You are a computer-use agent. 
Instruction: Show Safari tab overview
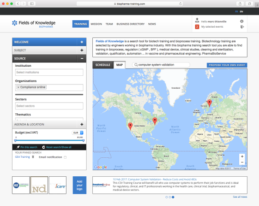[250, 3]
